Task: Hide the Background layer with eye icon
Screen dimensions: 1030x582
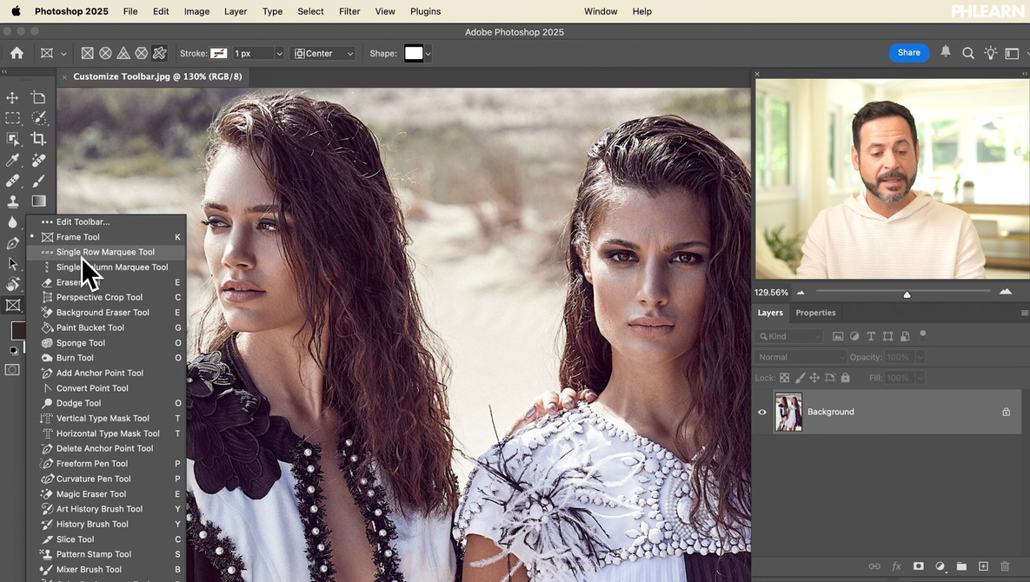Action: click(762, 413)
